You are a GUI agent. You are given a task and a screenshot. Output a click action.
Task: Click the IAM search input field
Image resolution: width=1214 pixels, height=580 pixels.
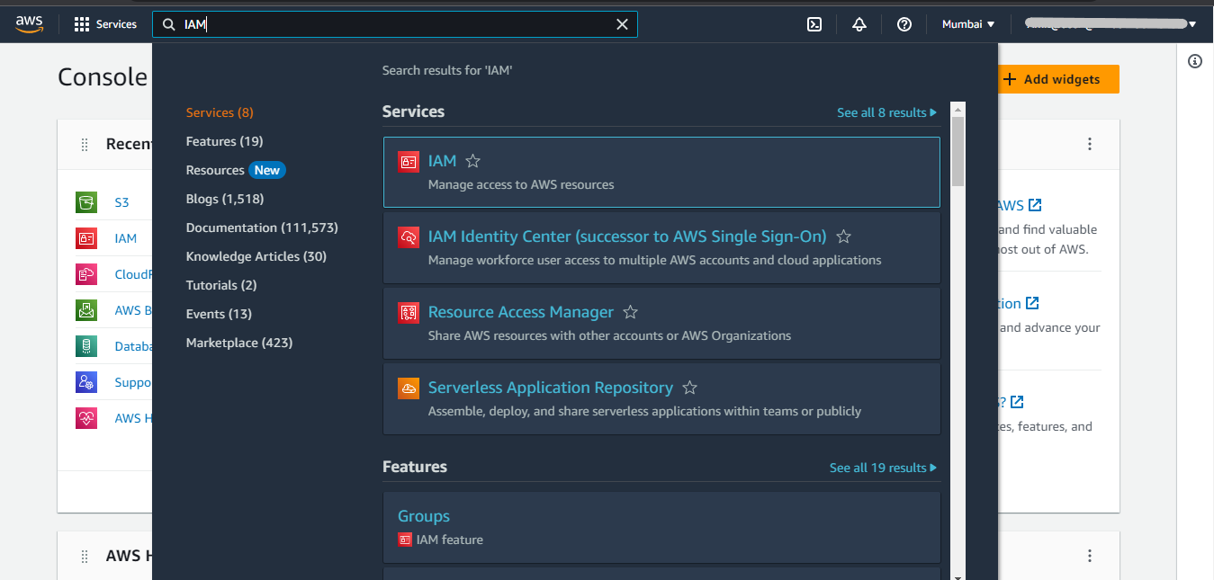click(396, 24)
